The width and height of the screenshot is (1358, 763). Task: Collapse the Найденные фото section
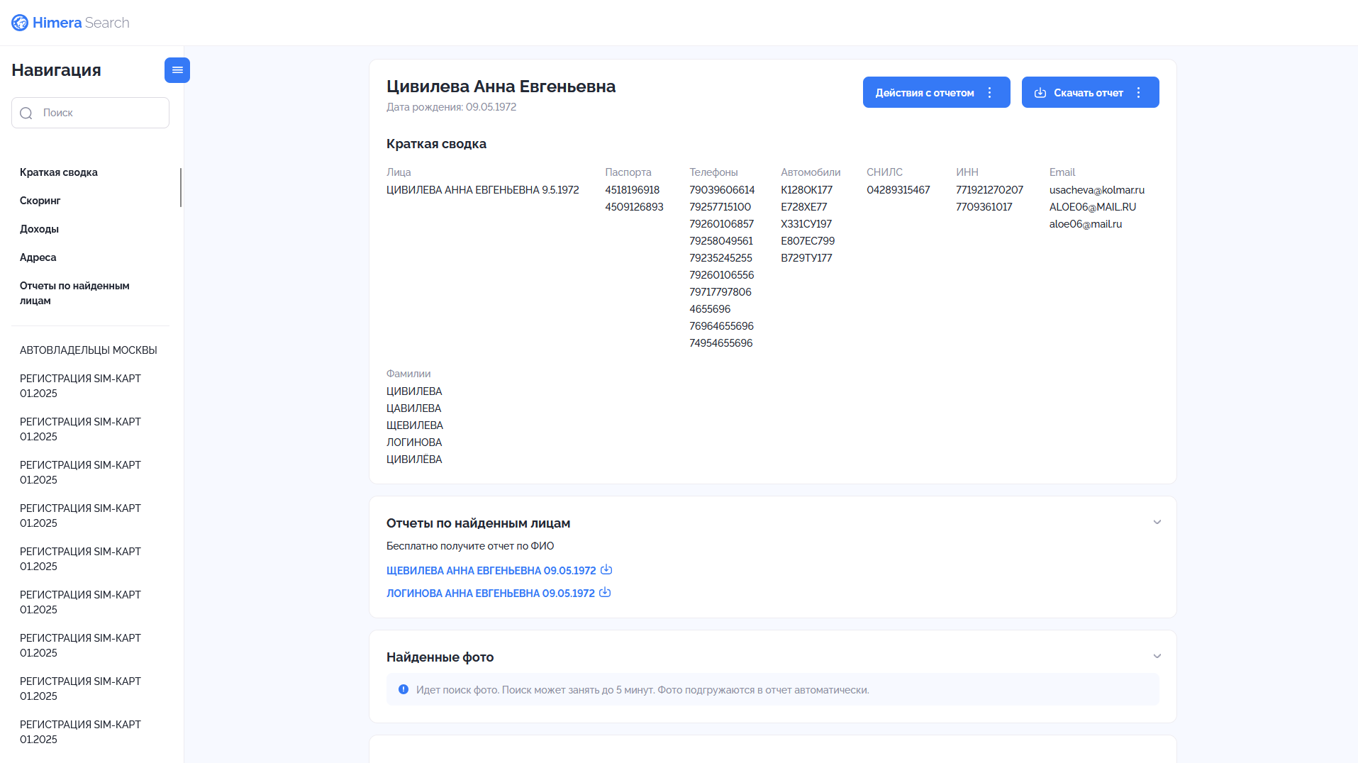click(1157, 656)
